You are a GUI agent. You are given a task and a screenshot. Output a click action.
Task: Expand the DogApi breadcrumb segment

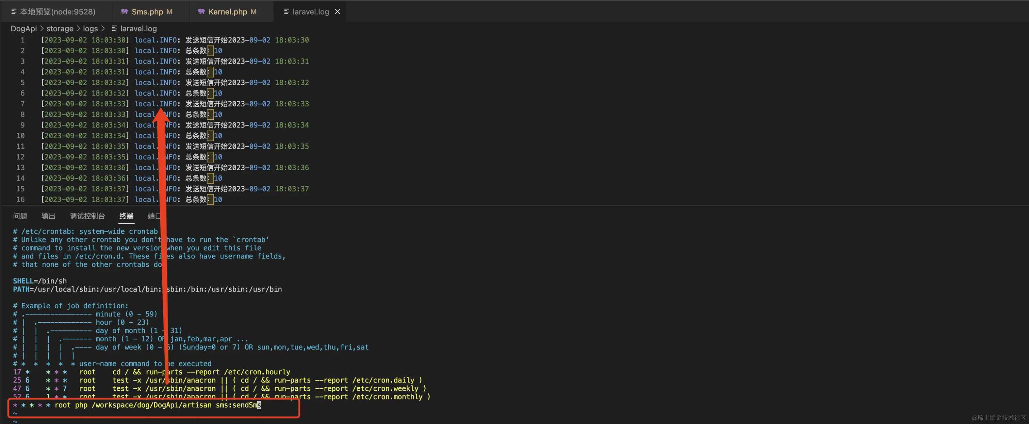tap(23, 28)
